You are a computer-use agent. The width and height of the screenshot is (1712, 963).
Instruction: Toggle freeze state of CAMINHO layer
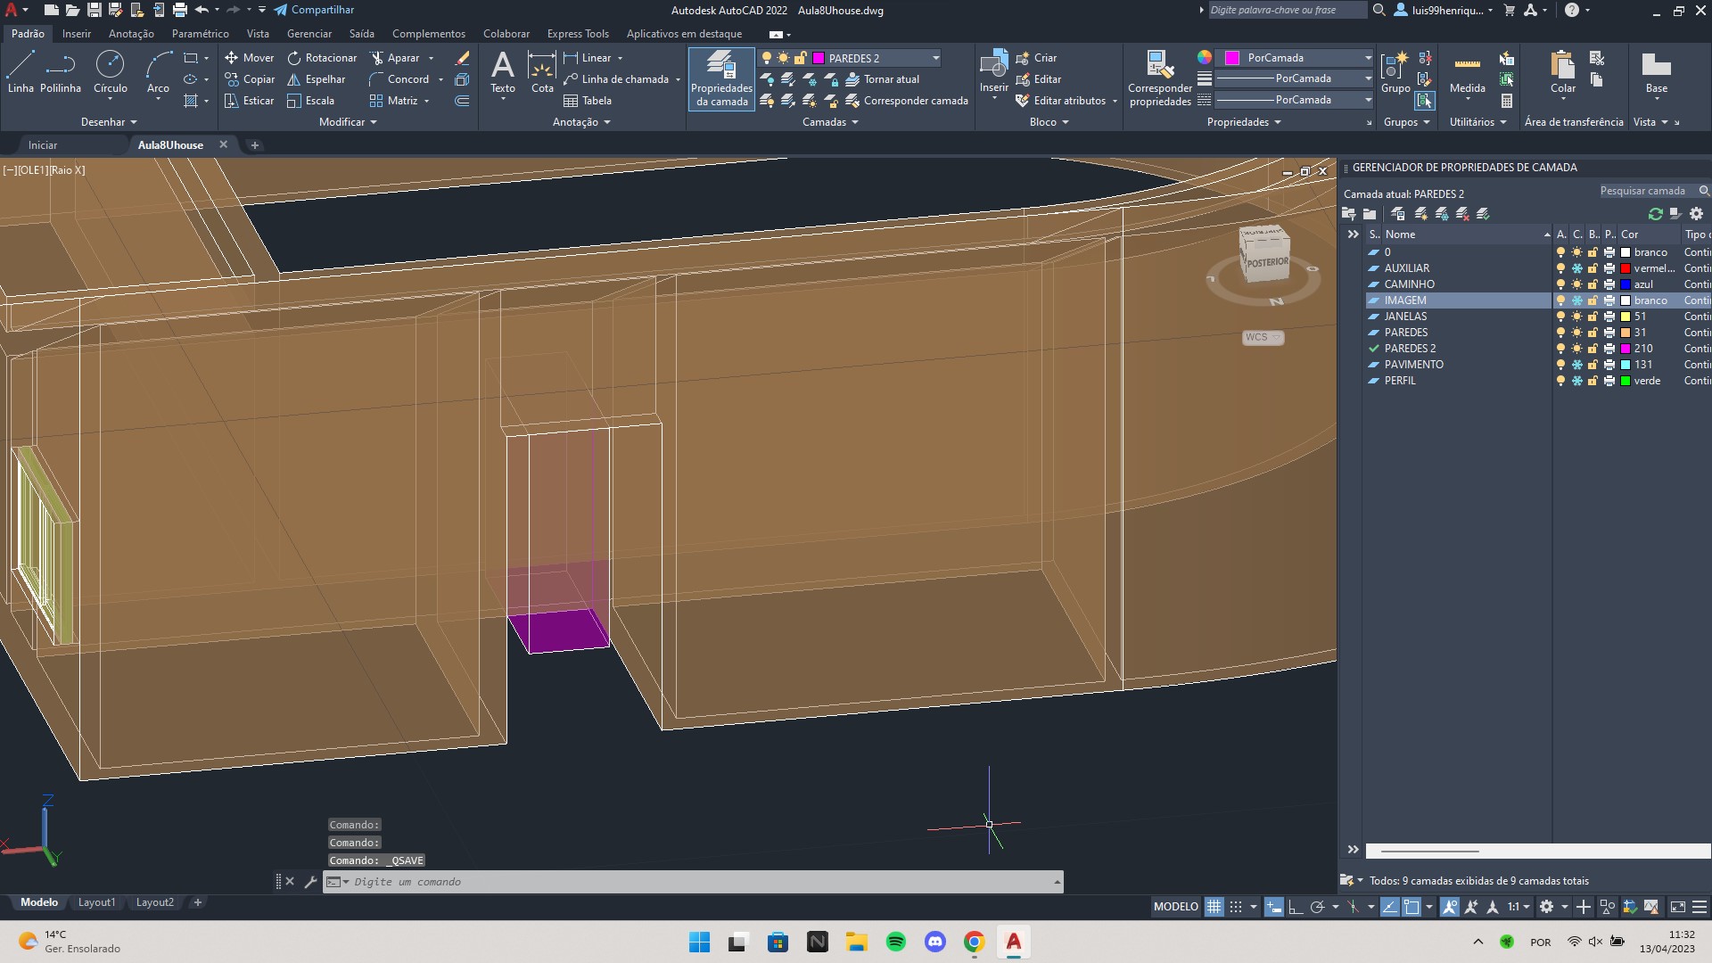tap(1576, 284)
